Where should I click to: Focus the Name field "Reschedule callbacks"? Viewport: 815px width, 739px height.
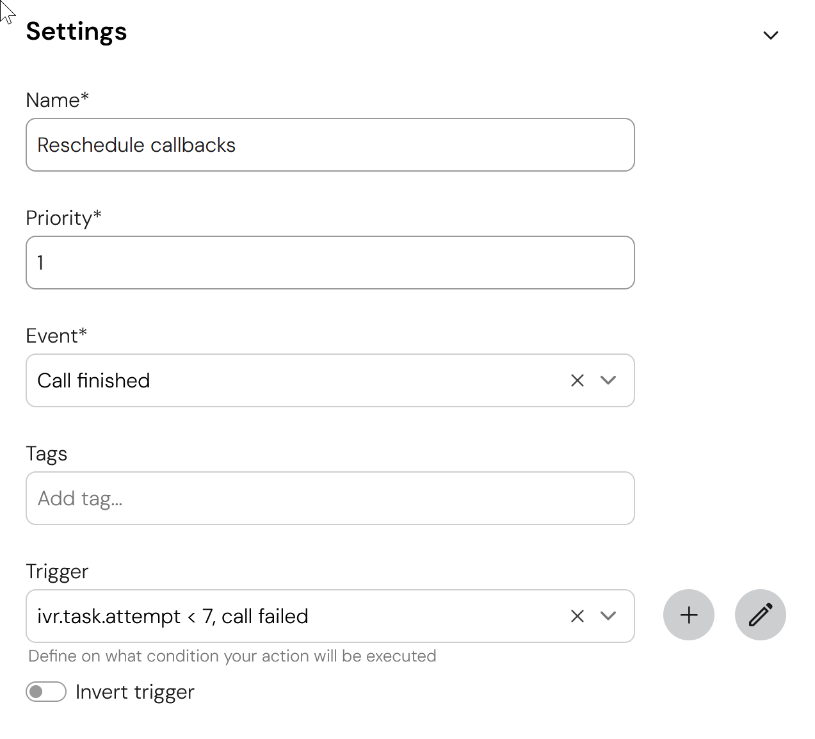coord(330,145)
